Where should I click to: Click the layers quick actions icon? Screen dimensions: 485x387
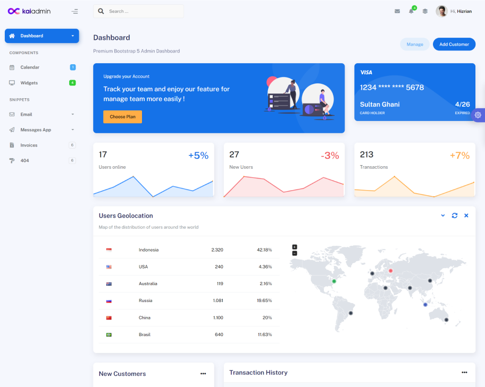pos(425,11)
